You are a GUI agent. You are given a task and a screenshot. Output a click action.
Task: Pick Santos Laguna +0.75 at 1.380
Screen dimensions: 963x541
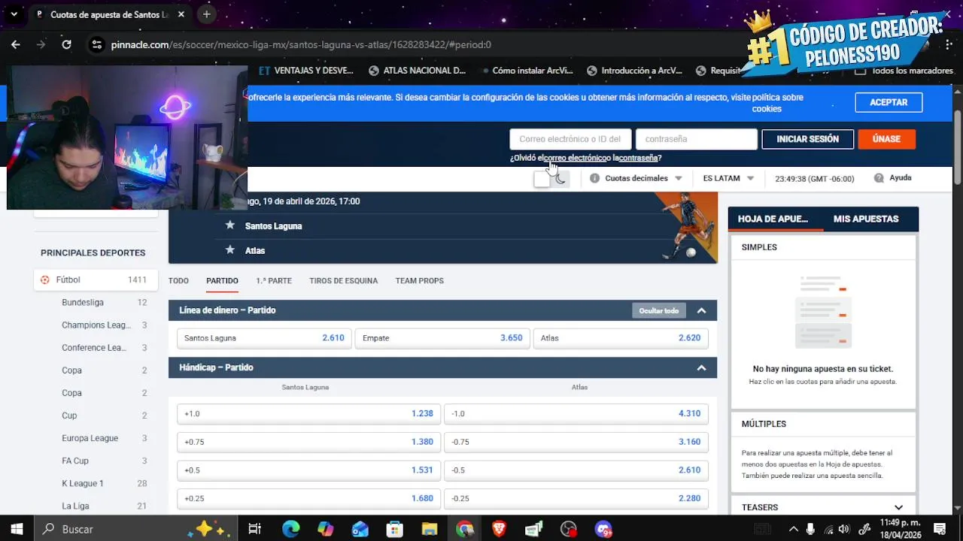point(308,442)
